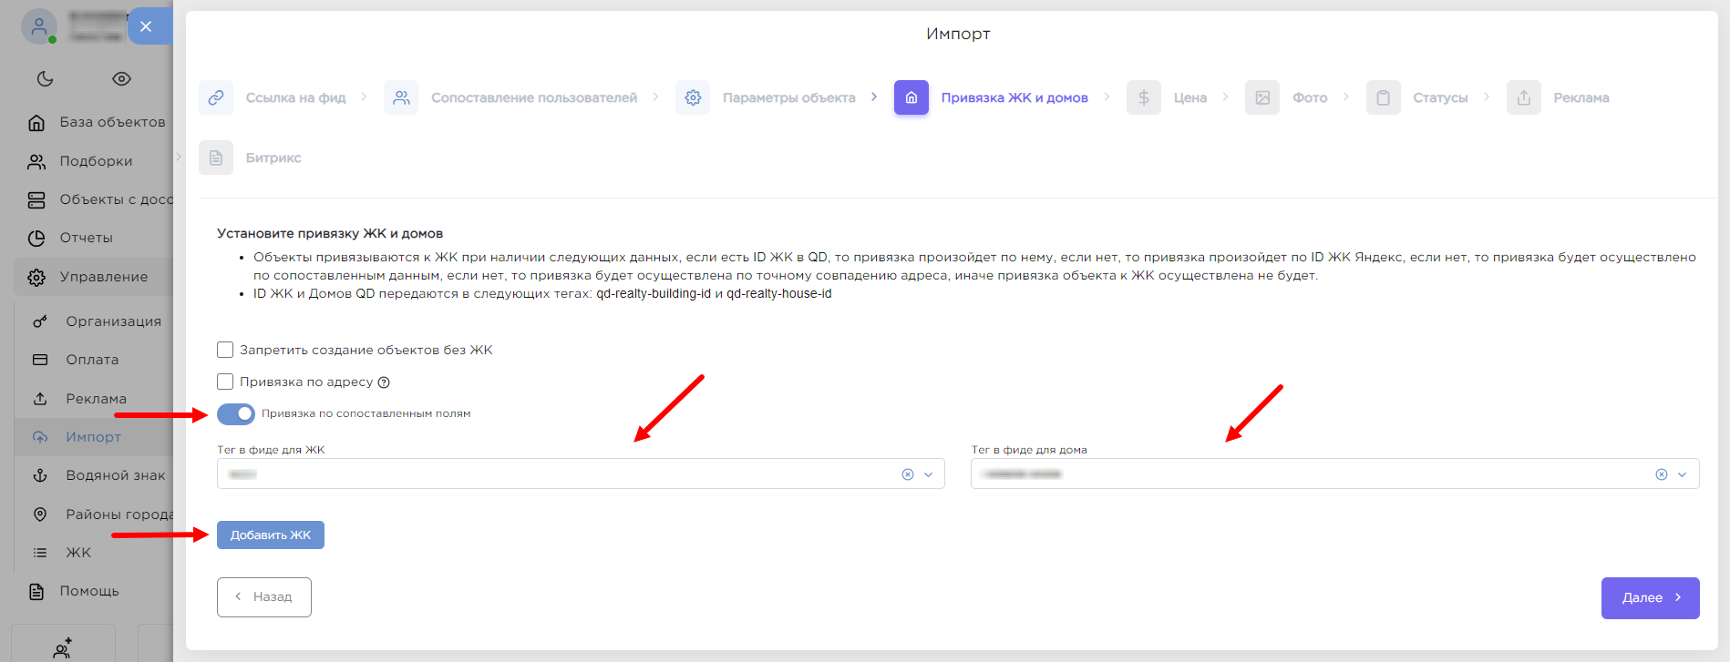
Task: Expand the Тег в фиде для ЖК dropdown
Action: (929, 474)
